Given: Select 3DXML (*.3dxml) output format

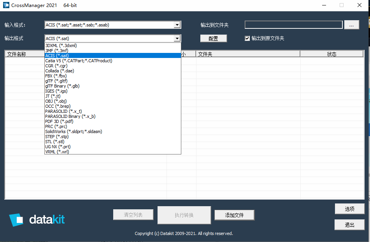Looking at the screenshot, I should (113, 46).
